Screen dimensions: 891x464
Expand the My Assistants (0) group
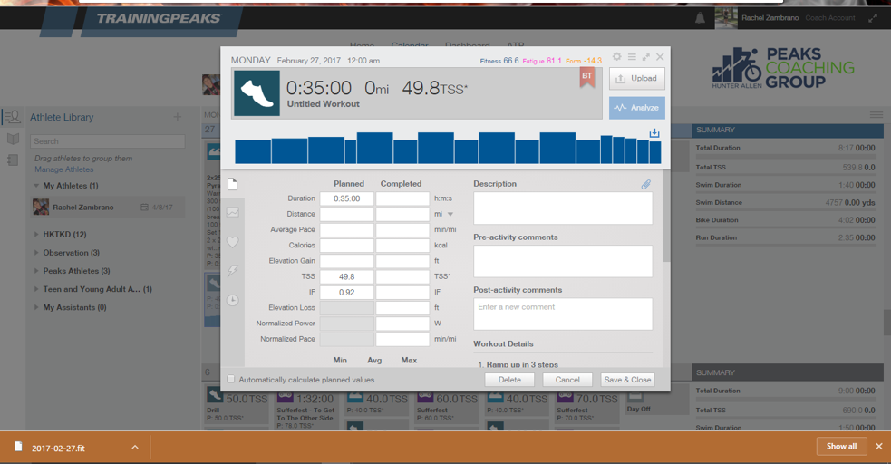36,307
